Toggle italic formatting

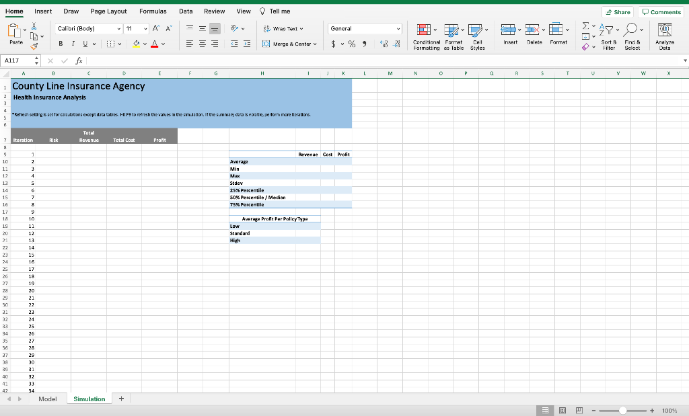coord(73,44)
